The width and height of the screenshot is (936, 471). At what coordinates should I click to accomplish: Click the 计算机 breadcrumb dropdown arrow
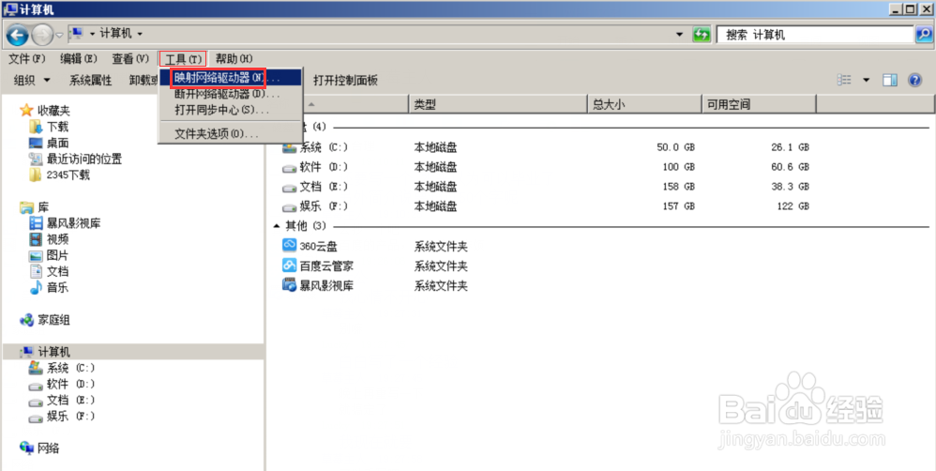pyautogui.click(x=141, y=34)
